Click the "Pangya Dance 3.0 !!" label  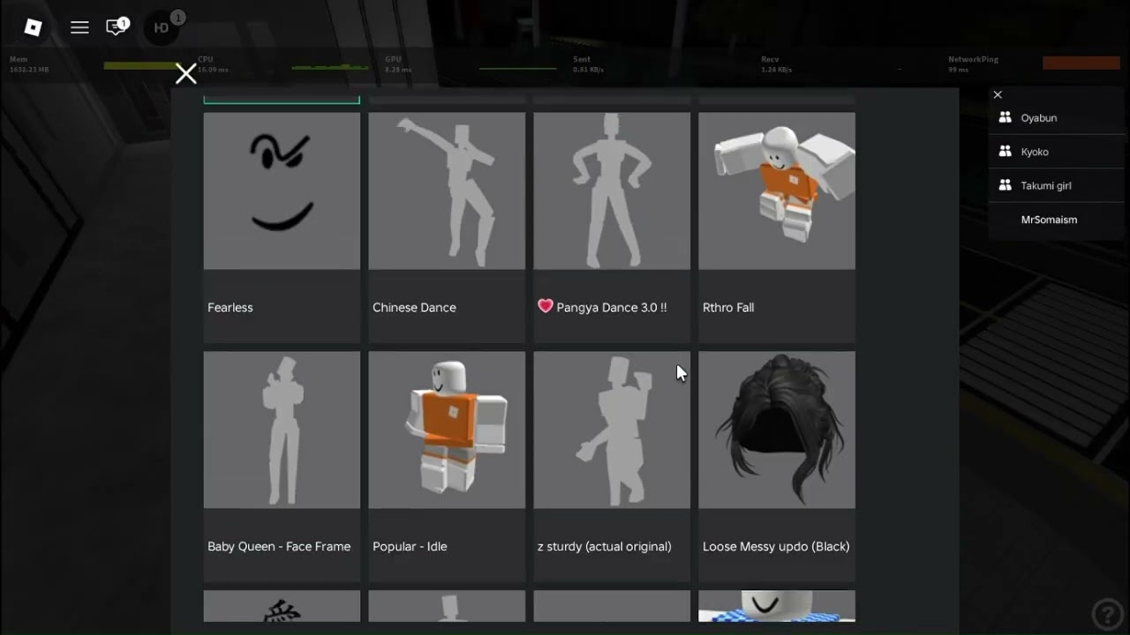tap(612, 307)
